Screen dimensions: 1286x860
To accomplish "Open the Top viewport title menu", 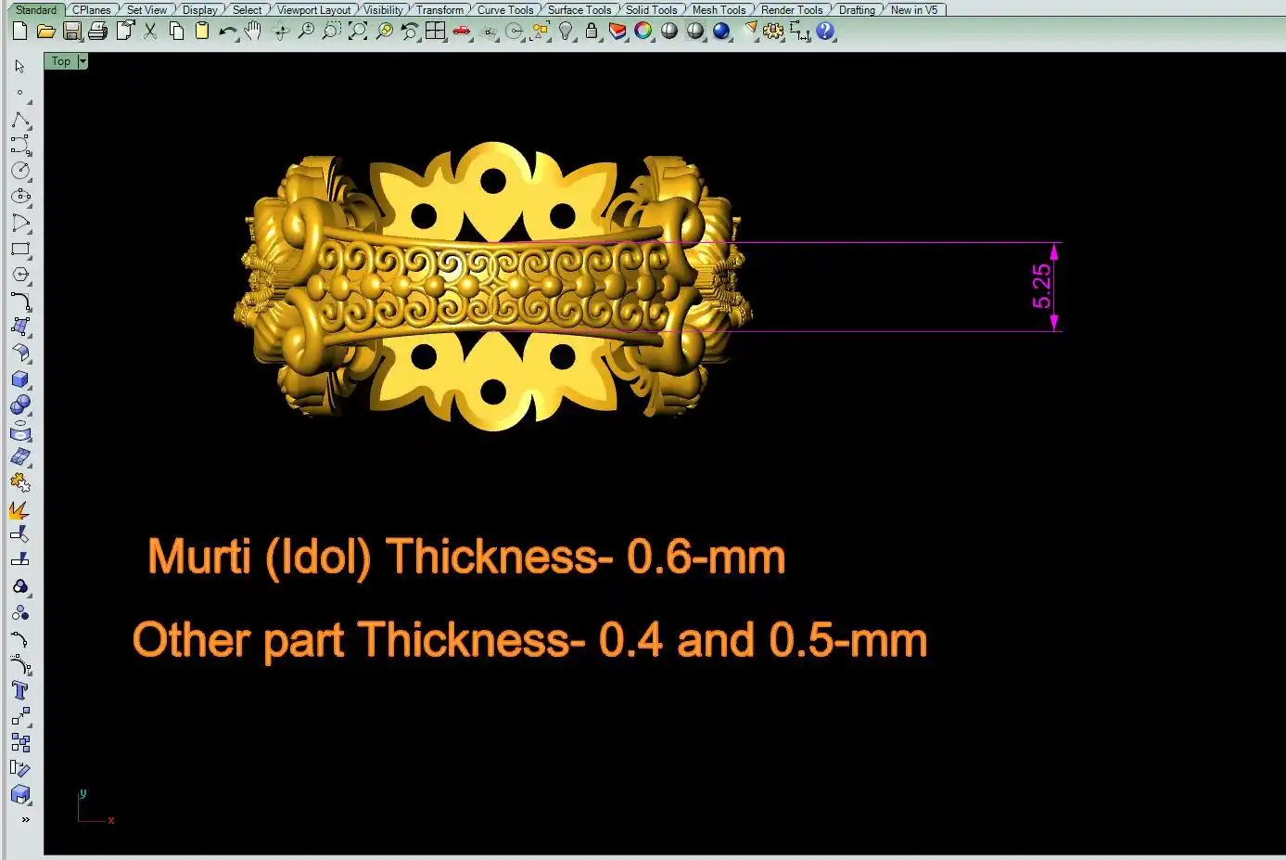I will tap(60, 61).
